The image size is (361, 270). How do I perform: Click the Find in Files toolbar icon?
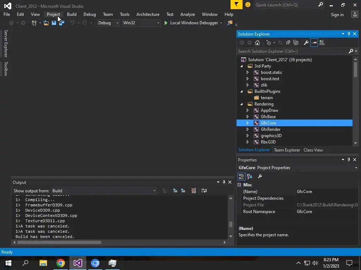(x=230, y=23)
